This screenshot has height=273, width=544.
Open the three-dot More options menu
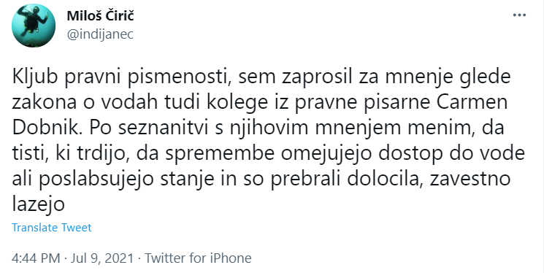coord(519,15)
